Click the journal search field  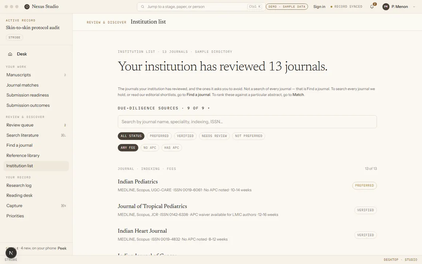coord(247,122)
